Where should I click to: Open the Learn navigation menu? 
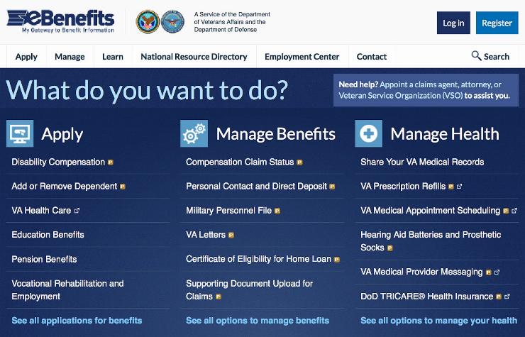(x=113, y=57)
